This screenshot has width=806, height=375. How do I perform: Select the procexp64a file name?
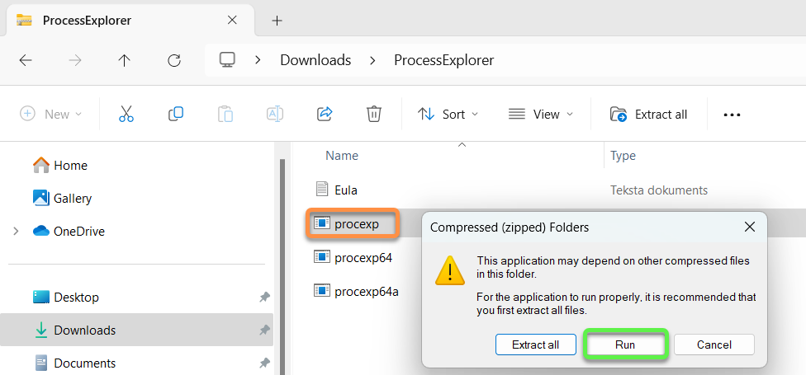[x=367, y=292]
